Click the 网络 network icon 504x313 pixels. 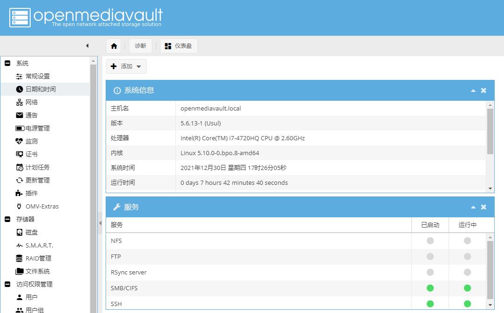[x=20, y=102]
